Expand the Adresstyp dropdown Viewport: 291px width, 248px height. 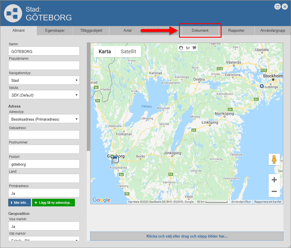click(x=44, y=119)
